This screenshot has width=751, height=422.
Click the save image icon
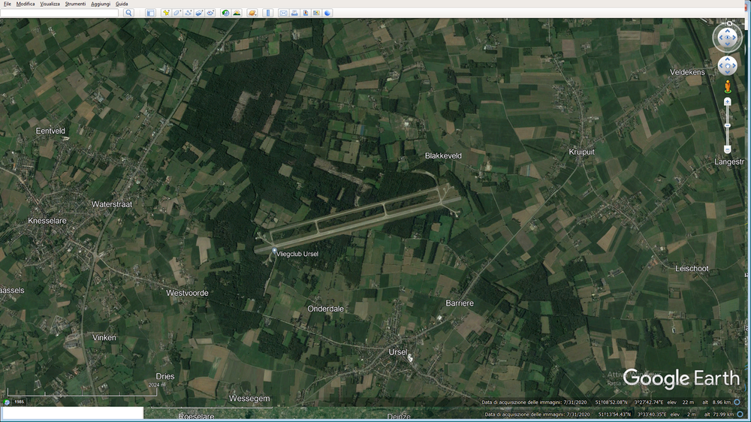tap(306, 13)
